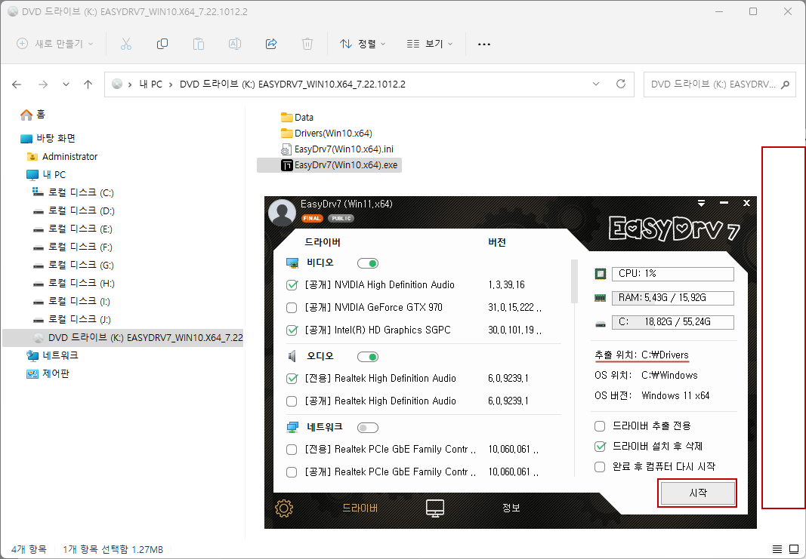Click the video category icon in driver list
The height and width of the screenshot is (559, 806).
(292, 263)
